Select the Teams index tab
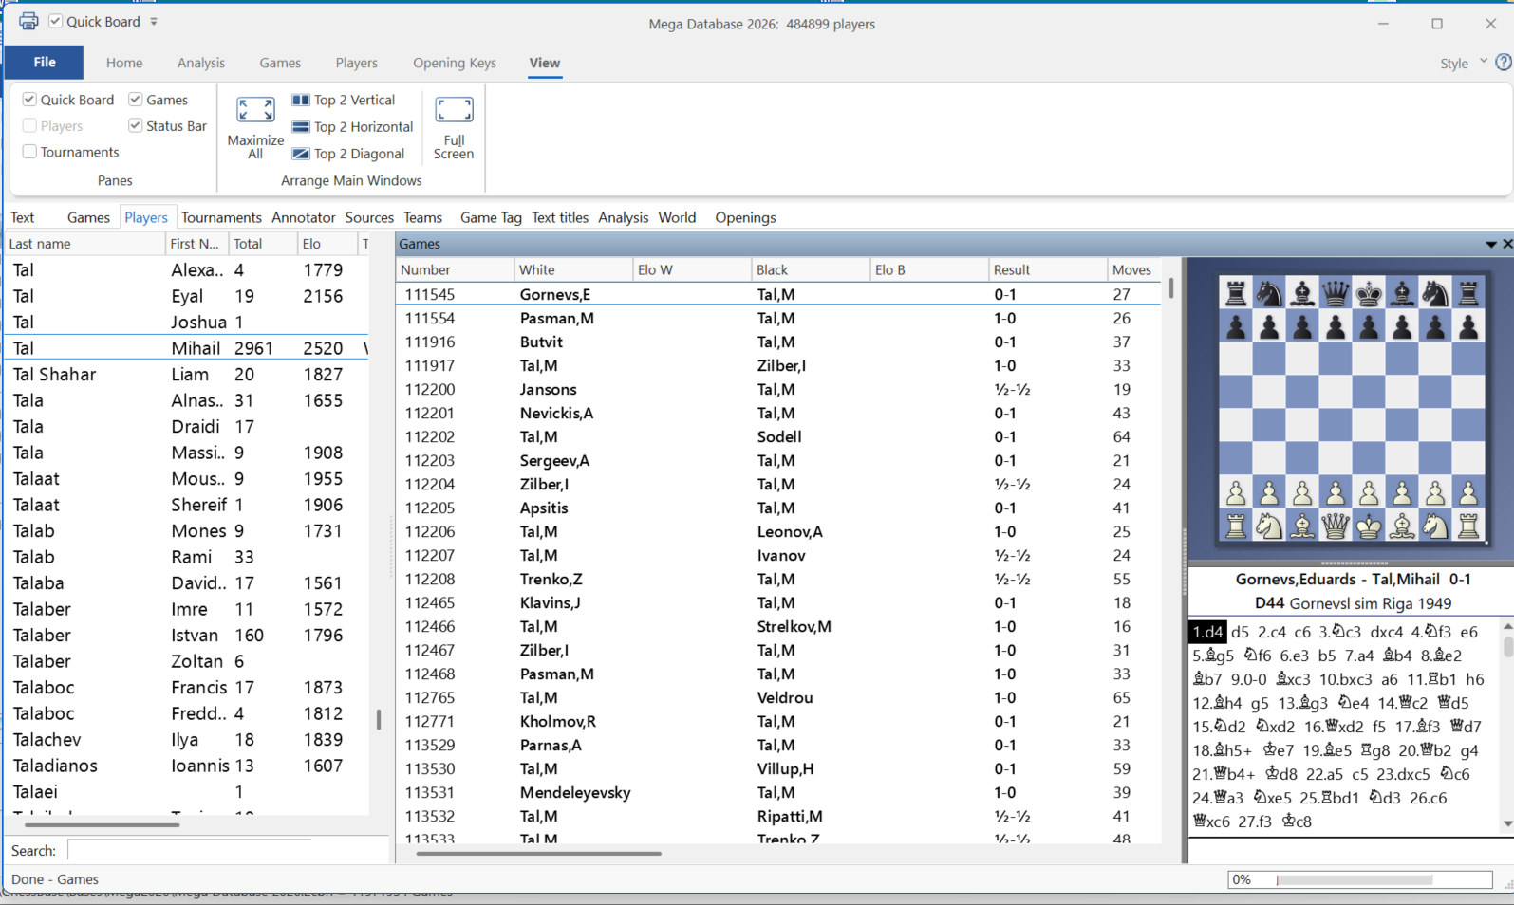This screenshot has height=905, width=1514. (x=423, y=217)
